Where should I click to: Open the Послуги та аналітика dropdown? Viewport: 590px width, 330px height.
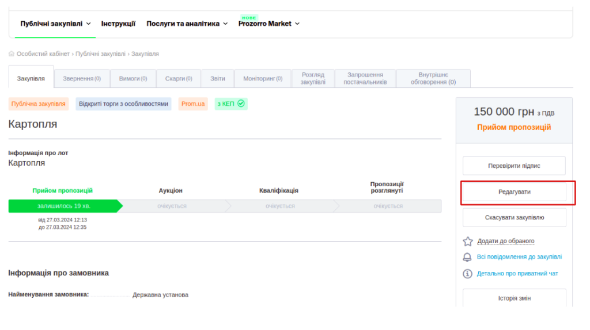coord(187,24)
